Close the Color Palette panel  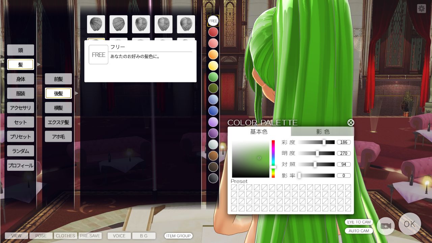pos(351,123)
